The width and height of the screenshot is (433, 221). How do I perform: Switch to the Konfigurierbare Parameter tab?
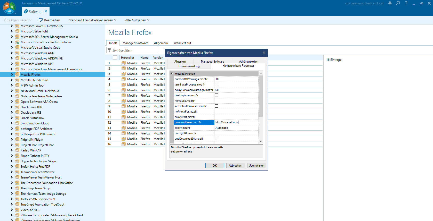coord(238,66)
